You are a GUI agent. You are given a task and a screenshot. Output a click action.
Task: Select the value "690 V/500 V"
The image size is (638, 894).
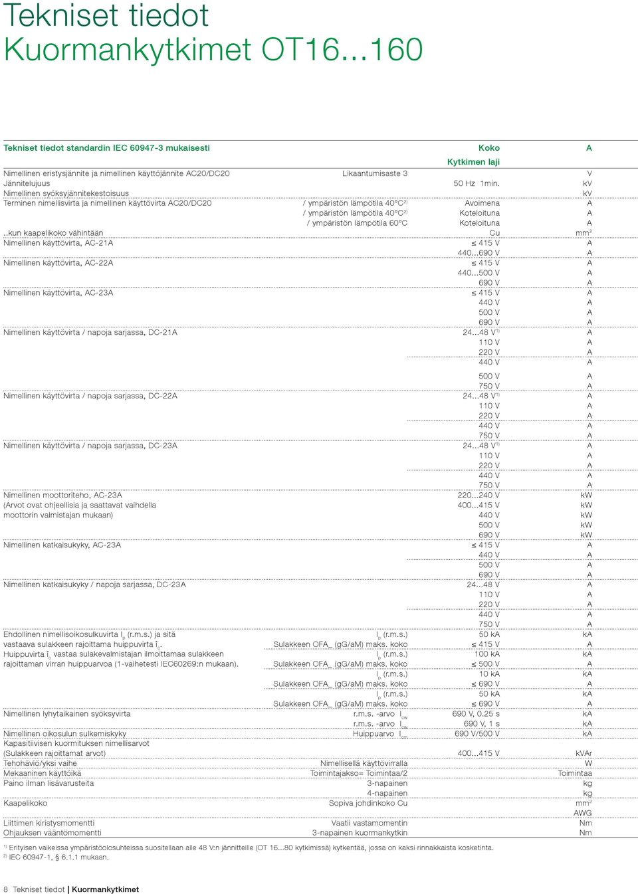coord(477,734)
